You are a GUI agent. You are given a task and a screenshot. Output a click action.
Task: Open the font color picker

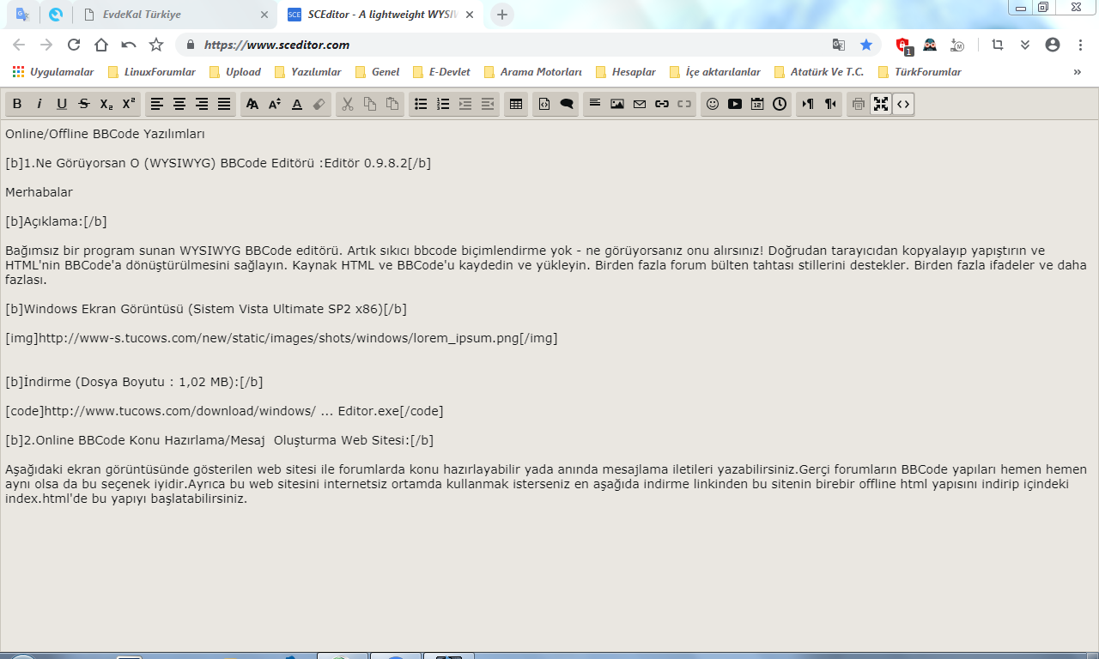click(297, 104)
